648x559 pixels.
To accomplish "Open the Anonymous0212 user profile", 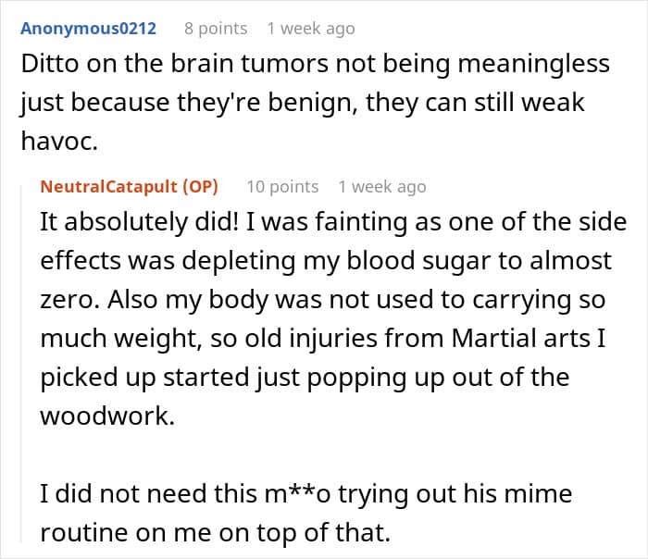I will (x=88, y=29).
